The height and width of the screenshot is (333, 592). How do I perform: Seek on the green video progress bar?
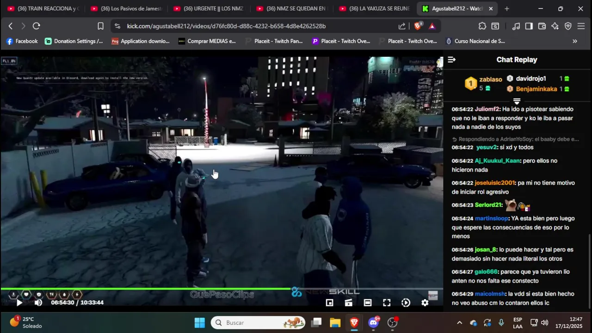pos(222,289)
